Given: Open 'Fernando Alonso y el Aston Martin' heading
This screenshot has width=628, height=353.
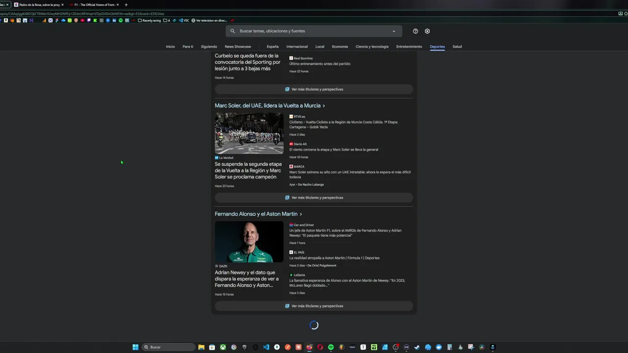Looking at the screenshot, I should tap(256, 214).
